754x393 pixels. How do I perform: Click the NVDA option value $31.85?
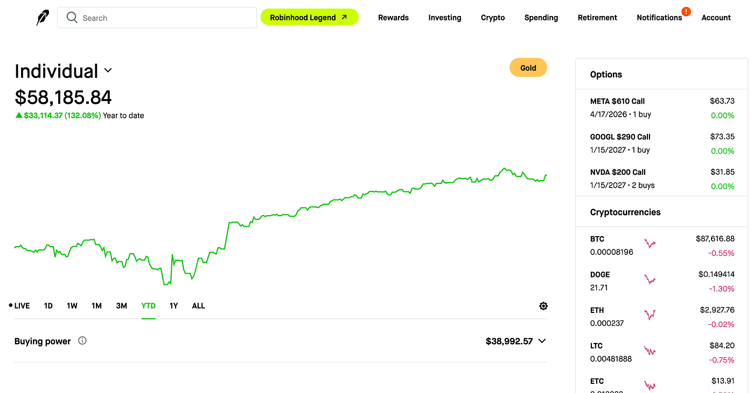[x=722, y=172]
